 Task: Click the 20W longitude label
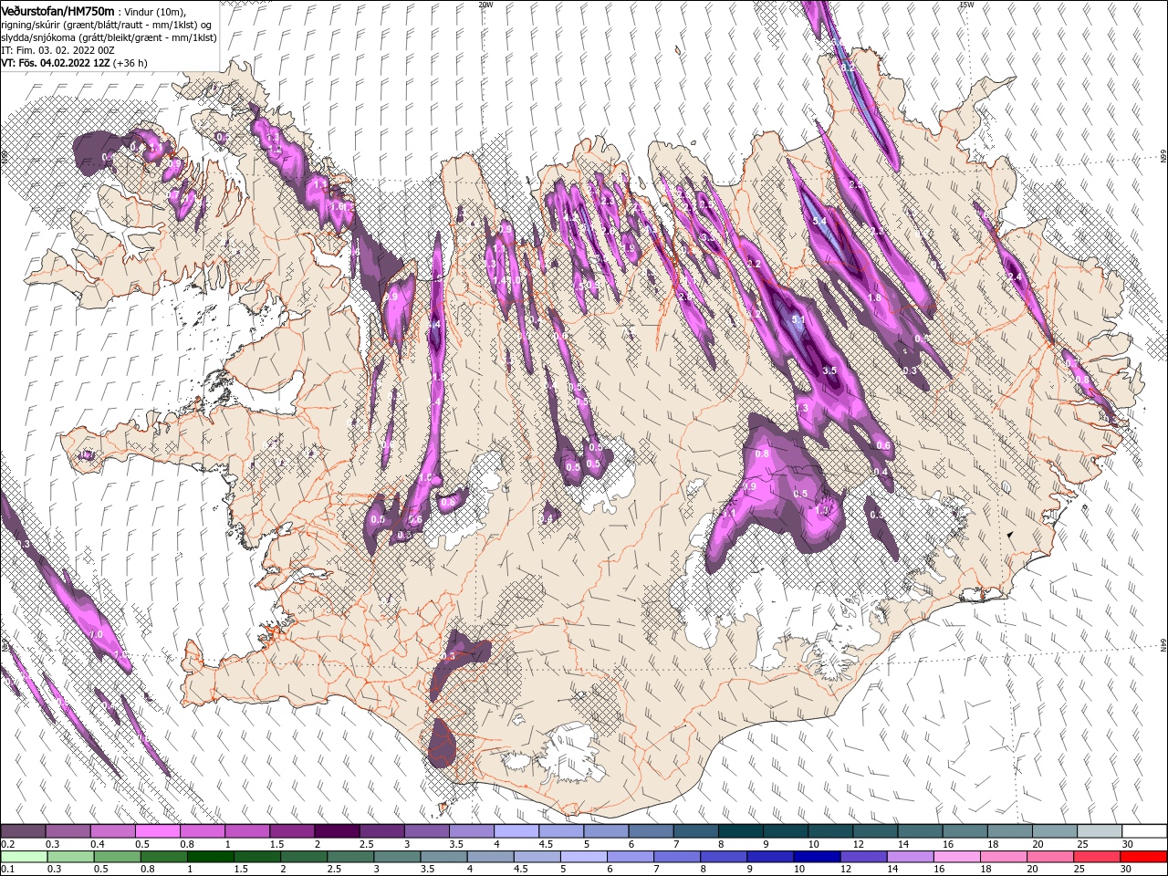tap(485, 5)
